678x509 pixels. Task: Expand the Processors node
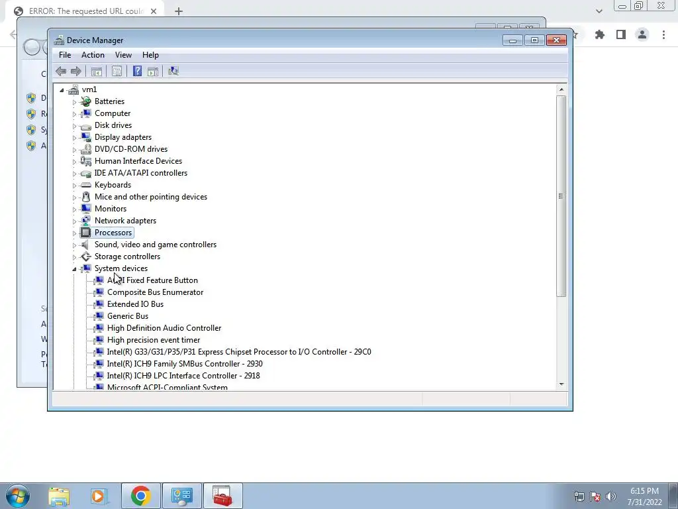click(x=74, y=234)
